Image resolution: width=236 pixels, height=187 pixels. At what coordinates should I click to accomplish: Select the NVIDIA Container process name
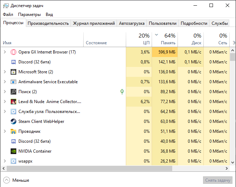(35, 151)
